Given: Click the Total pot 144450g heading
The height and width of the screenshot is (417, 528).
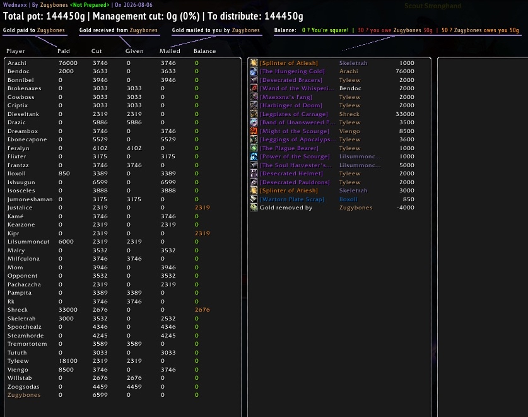Looking at the screenshot, I should point(44,16).
